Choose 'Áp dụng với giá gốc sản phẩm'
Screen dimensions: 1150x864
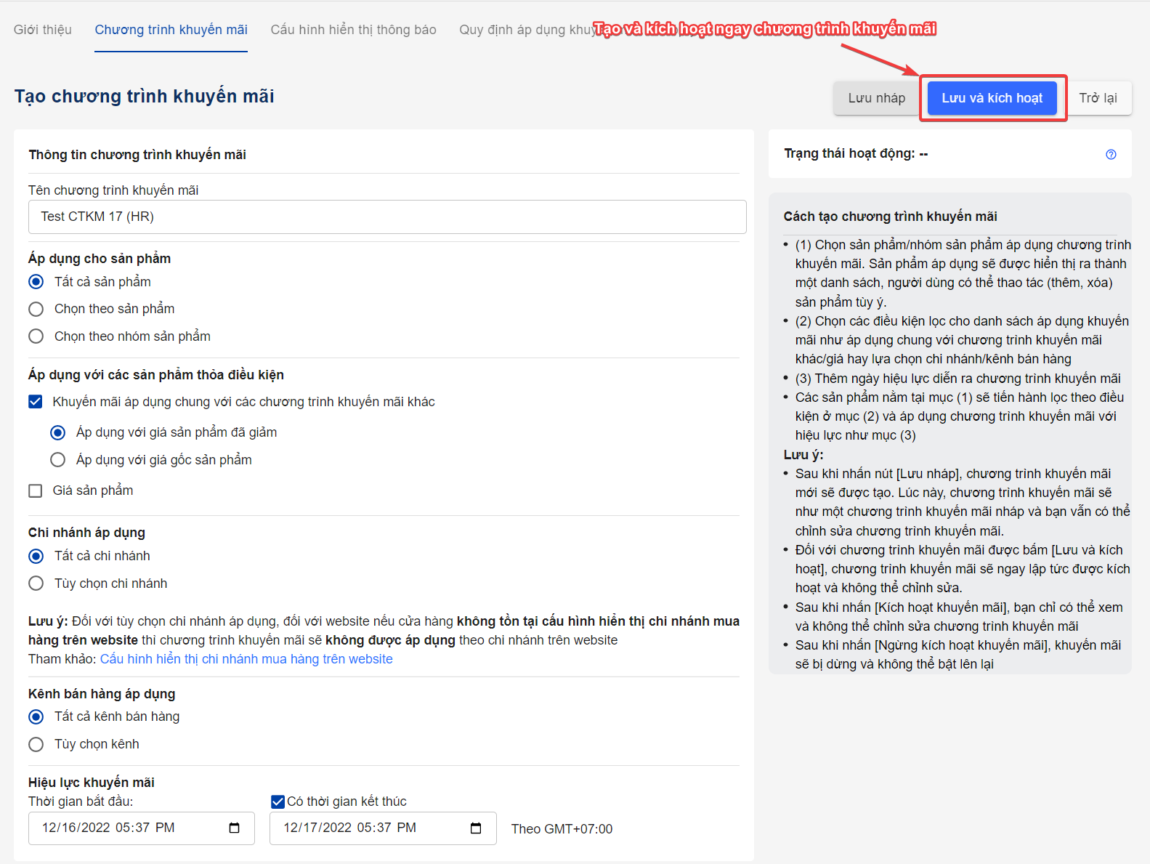point(57,460)
